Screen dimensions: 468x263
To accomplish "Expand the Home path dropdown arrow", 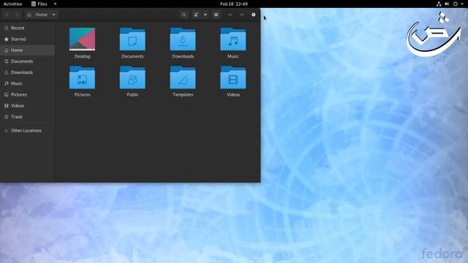I will (x=53, y=15).
